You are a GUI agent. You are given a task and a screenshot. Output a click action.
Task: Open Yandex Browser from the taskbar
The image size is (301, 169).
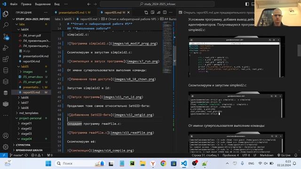pyautogui.click(x=153, y=163)
